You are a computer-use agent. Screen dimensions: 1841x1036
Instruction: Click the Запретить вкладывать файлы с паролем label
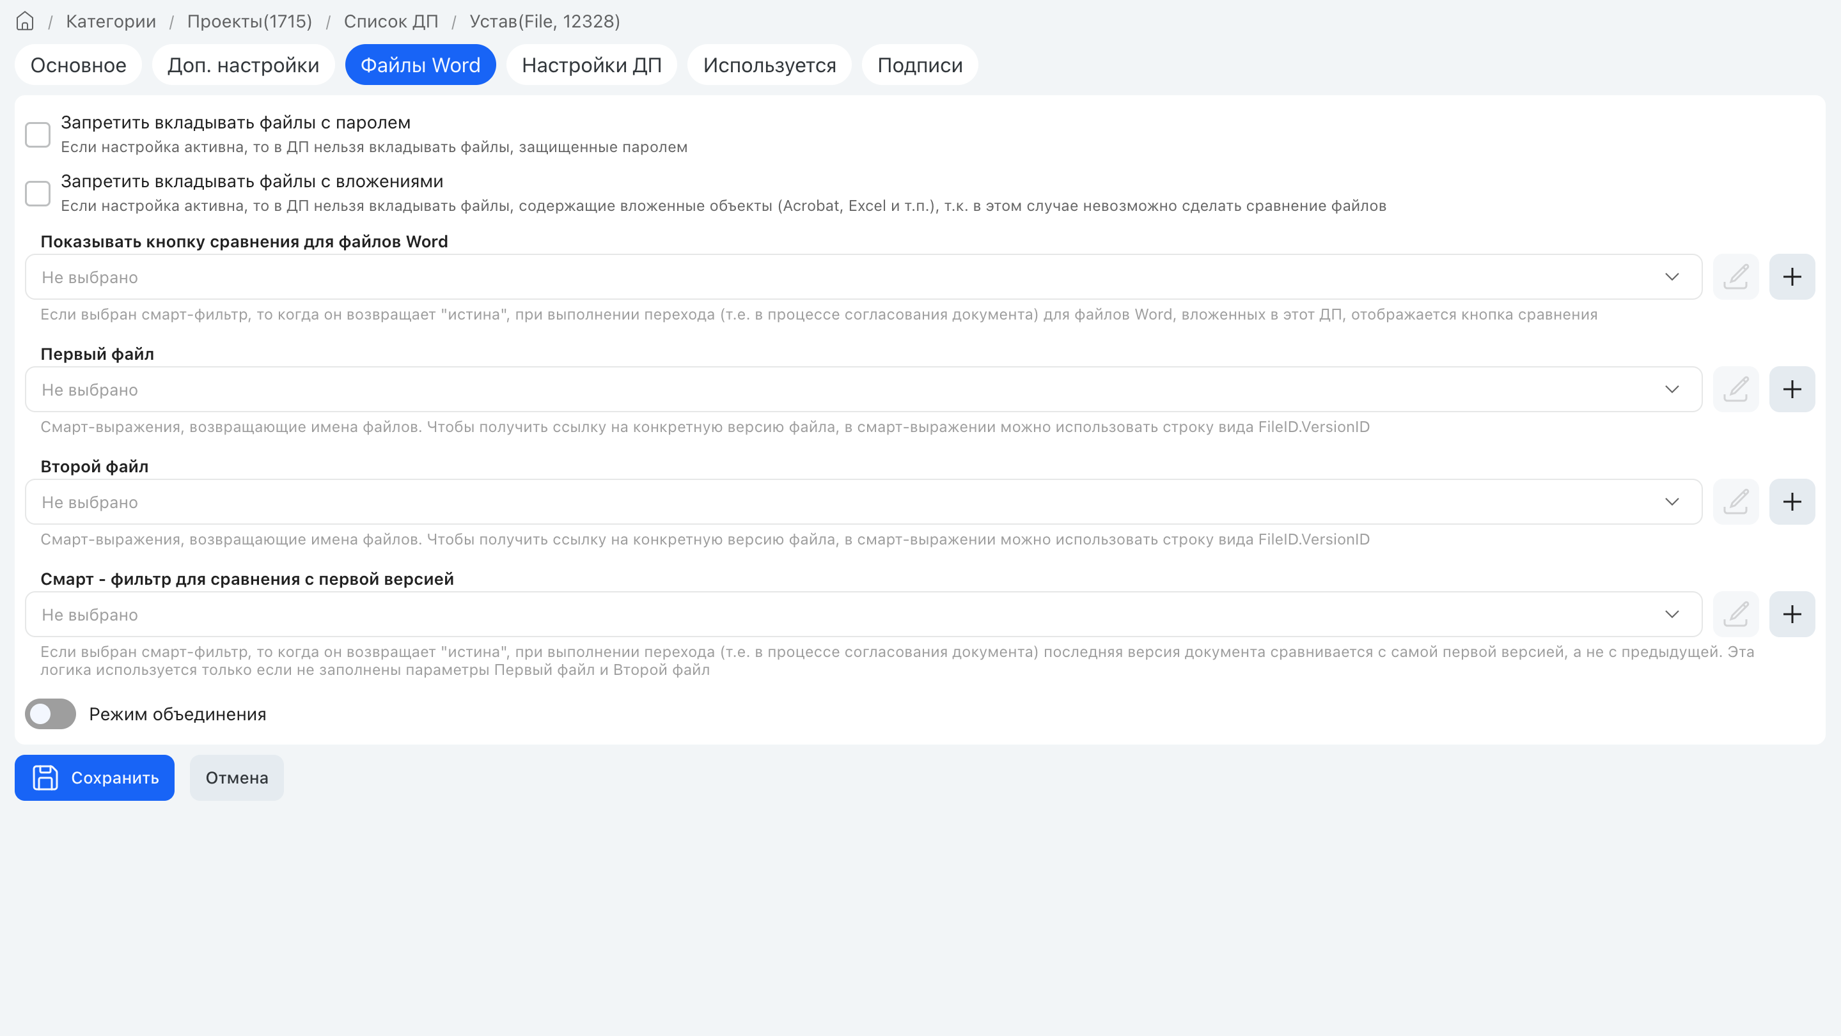tap(236, 123)
